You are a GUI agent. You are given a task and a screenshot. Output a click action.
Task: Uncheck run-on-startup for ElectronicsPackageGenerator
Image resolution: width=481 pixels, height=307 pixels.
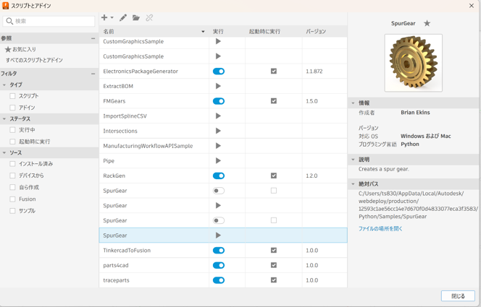(274, 71)
